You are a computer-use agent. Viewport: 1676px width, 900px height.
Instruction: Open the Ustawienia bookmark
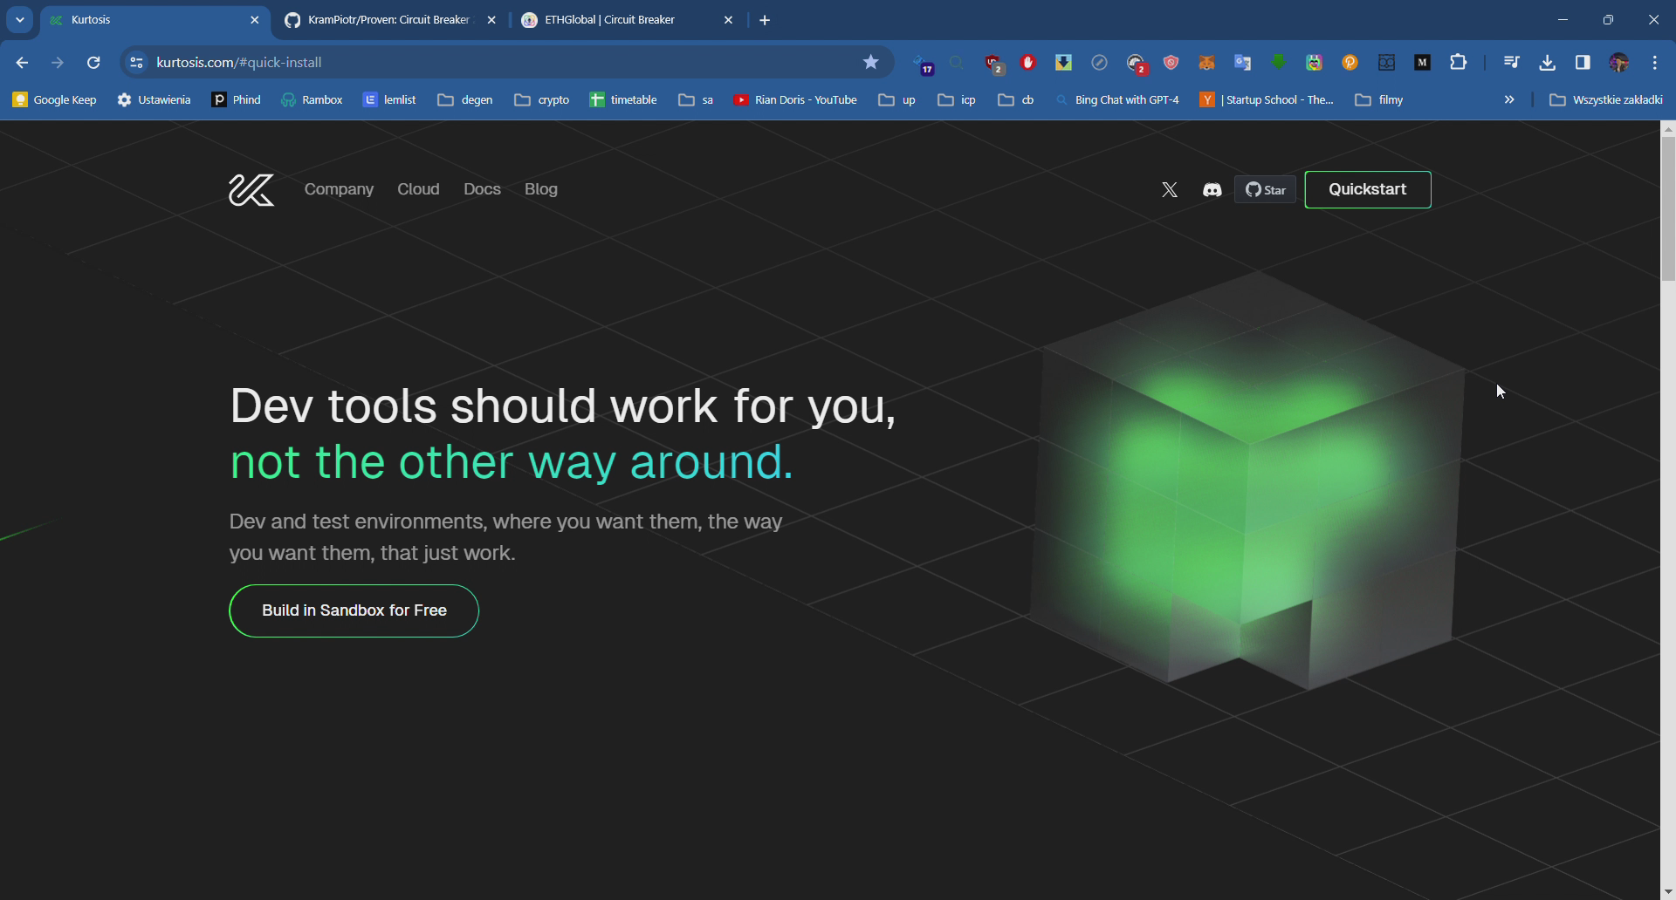[154, 100]
